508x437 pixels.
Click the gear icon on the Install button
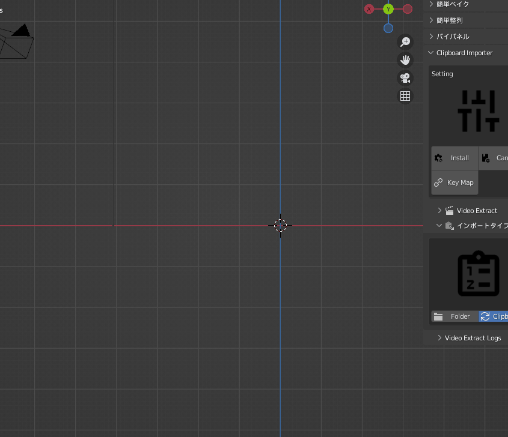pyautogui.click(x=438, y=158)
